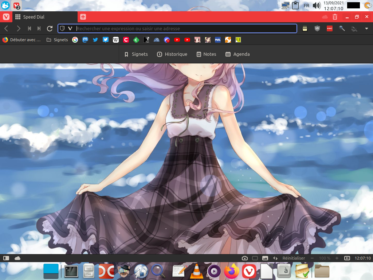373x280 pixels.
Task: Open the Signets bookmark folder
Action: pos(57,40)
